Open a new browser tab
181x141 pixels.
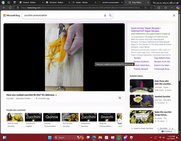[x=153, y=3]
